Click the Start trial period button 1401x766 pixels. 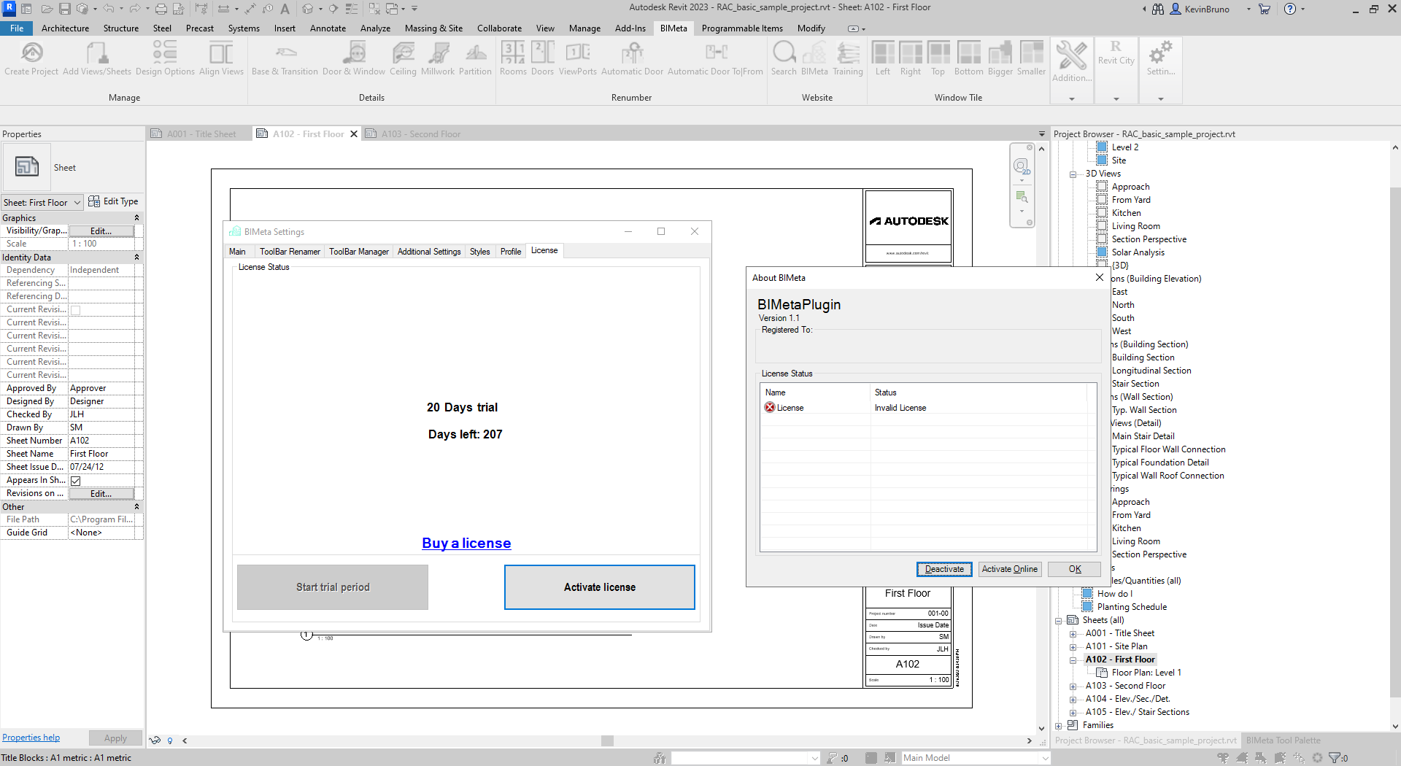(x=333, y=587)
